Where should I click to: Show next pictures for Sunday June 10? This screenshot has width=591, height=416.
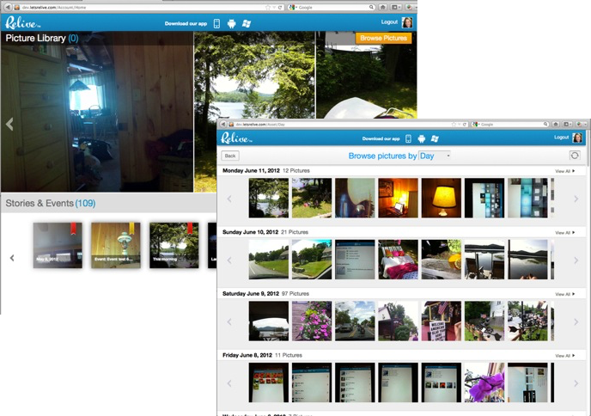click(x=576, y=260)
